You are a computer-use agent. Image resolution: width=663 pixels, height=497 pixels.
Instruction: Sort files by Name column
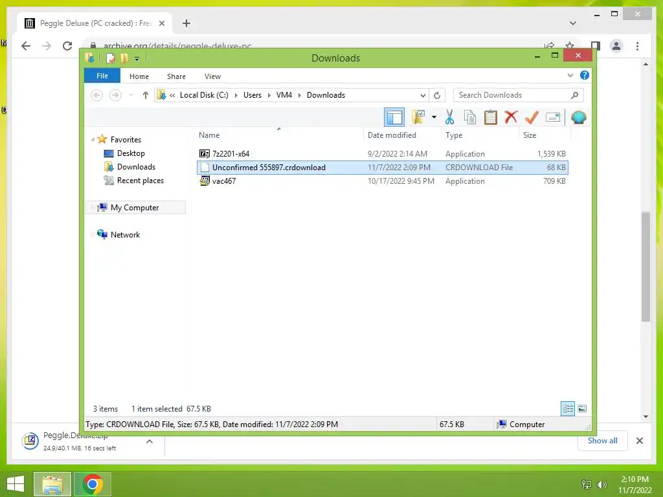pyautogui.click(x=209, y=135)
